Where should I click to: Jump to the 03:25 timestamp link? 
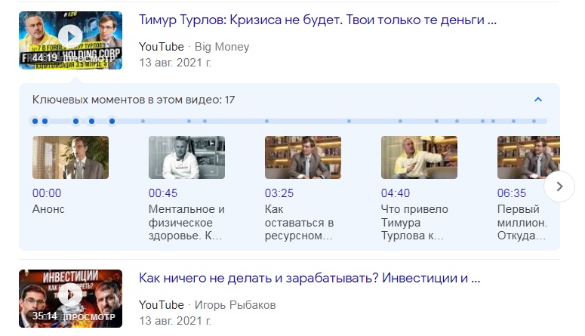tap(279, 193)
